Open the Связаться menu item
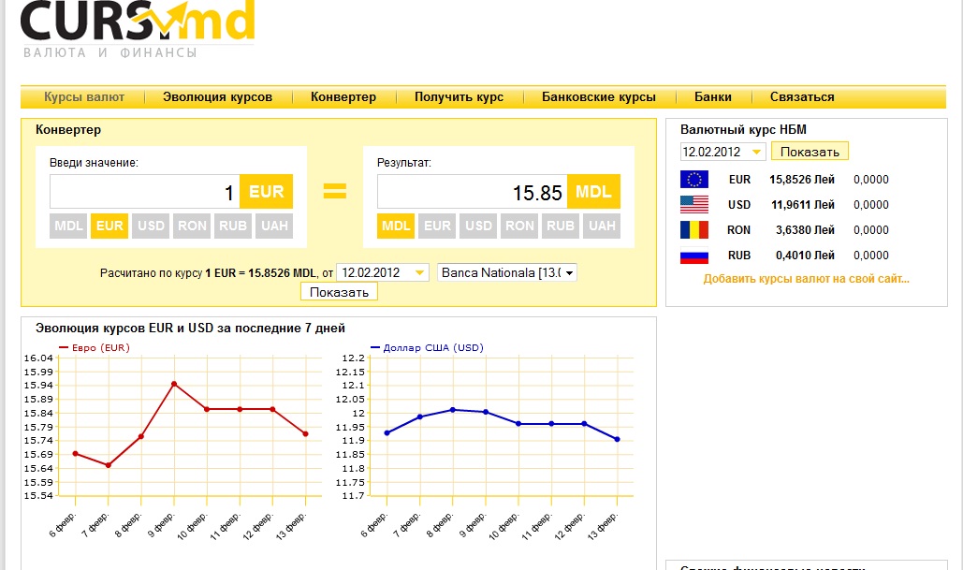This screenshot has width=963, height=570. click(802, 97)
